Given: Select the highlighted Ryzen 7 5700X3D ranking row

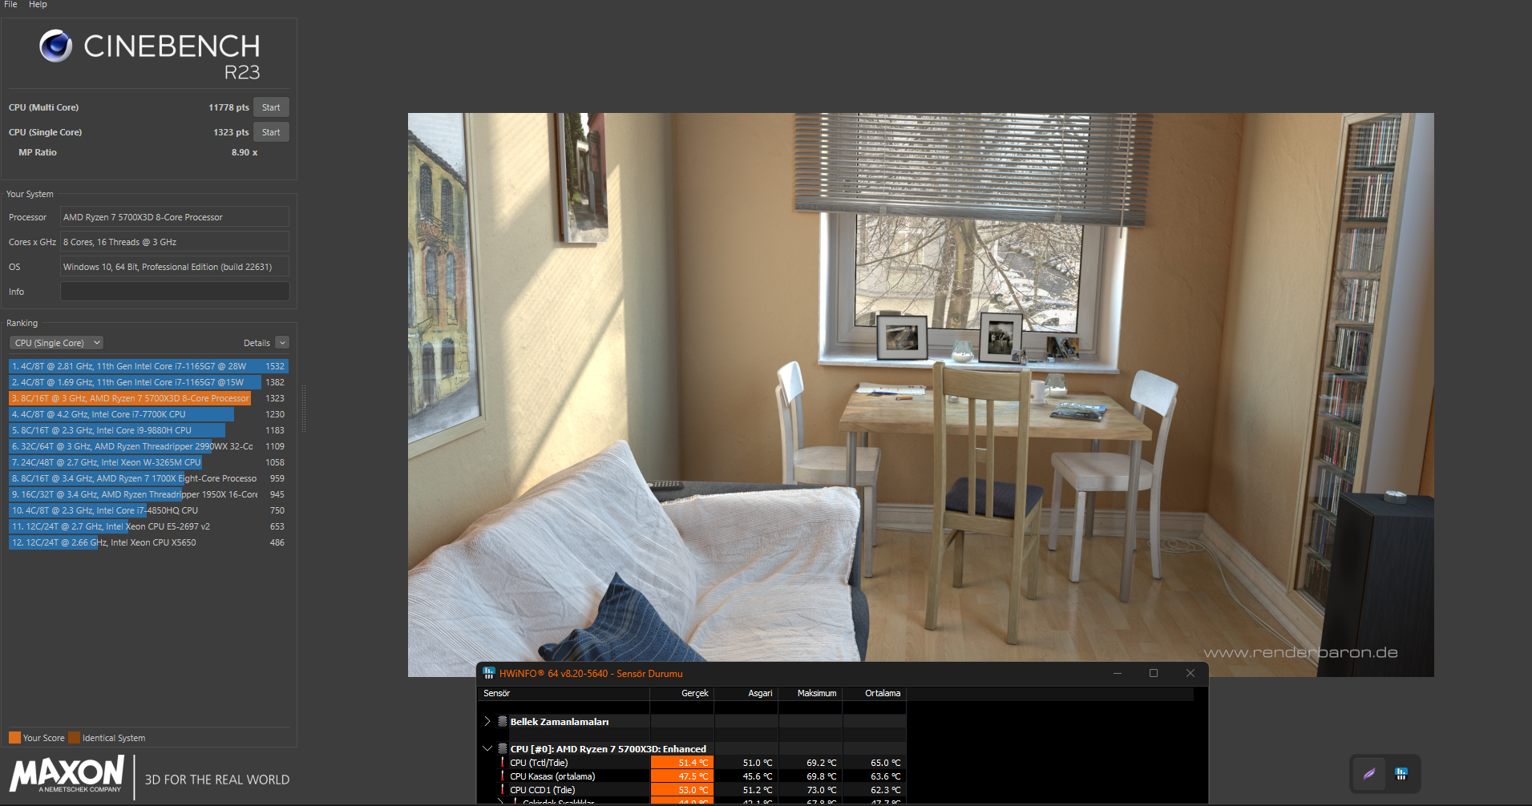Looking at the screenshot, I should (x=148, y=398).
